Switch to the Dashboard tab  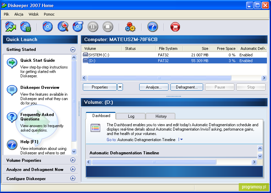(101, 116)
